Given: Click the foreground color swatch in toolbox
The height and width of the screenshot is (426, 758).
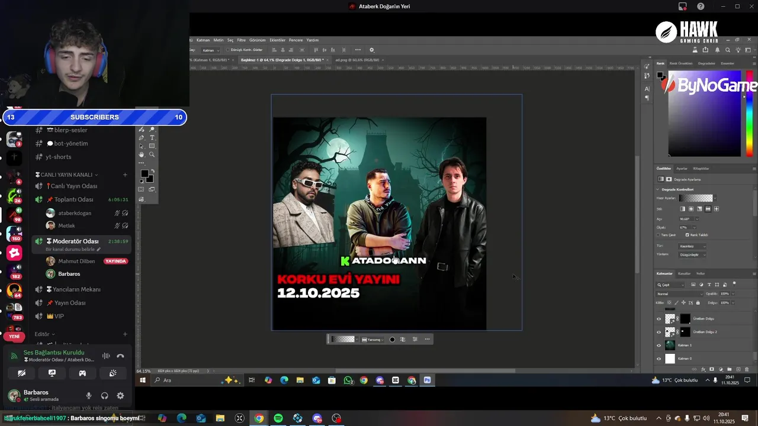Looking at the screenshot, I should [144, 173].
